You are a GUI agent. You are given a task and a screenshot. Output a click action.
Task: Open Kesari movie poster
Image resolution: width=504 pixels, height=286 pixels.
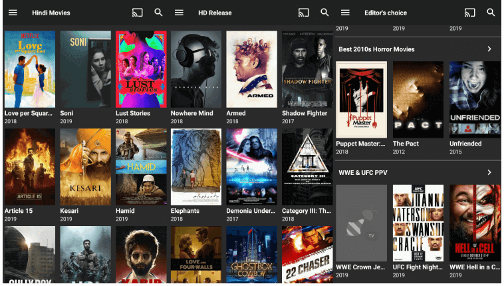click(85, 167)
